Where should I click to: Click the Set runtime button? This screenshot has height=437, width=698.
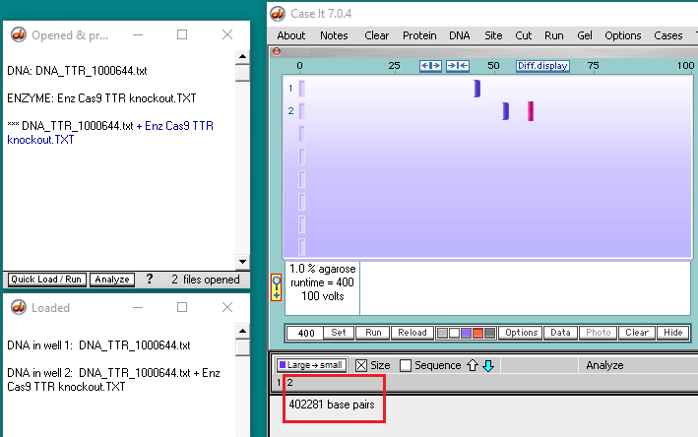tap(339, 333)
